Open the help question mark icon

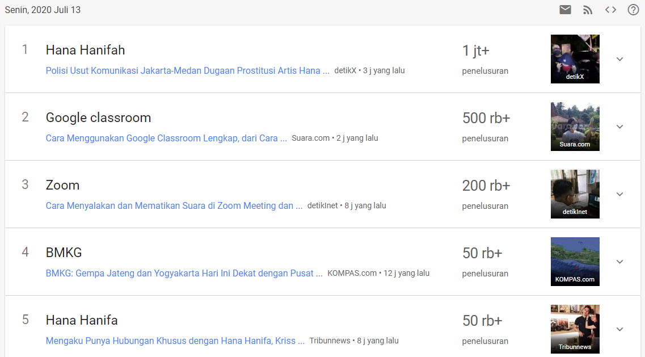click(x=633, y=10)
